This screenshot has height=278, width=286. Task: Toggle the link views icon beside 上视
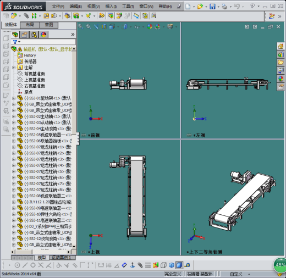pyautogui.click(x=84, y=252)
